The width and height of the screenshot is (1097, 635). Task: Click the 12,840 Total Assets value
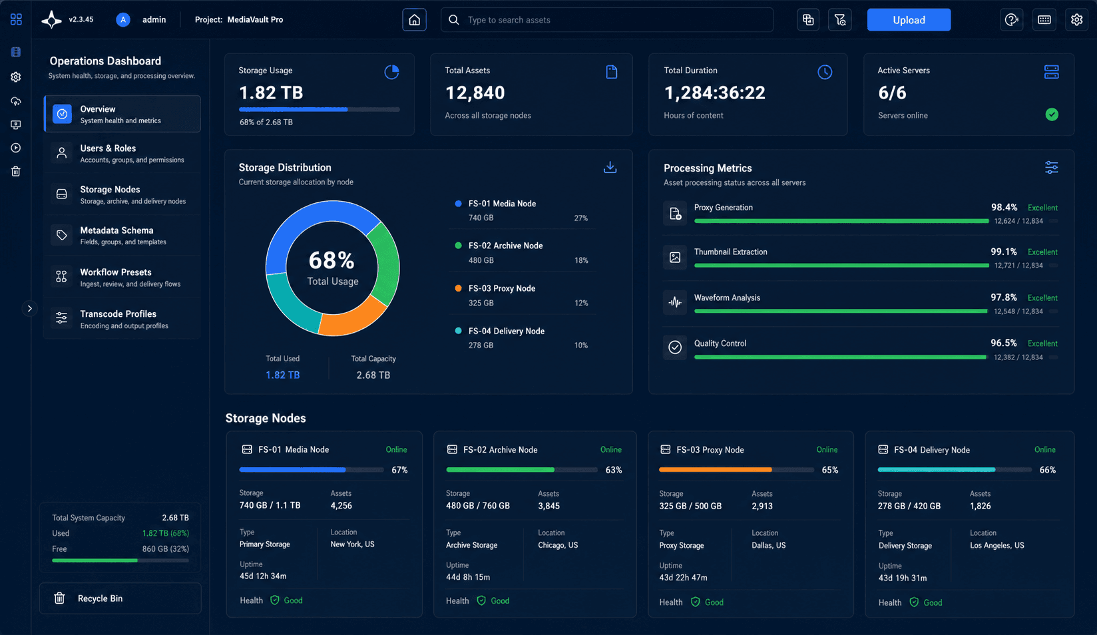pyautogui.click(x=475, y=93)
